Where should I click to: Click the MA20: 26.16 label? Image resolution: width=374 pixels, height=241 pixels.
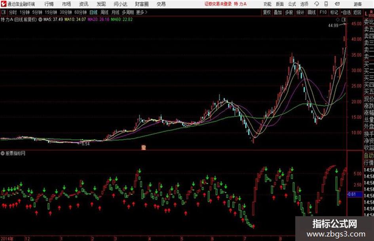pyautogui.click(x=98, y=19)
